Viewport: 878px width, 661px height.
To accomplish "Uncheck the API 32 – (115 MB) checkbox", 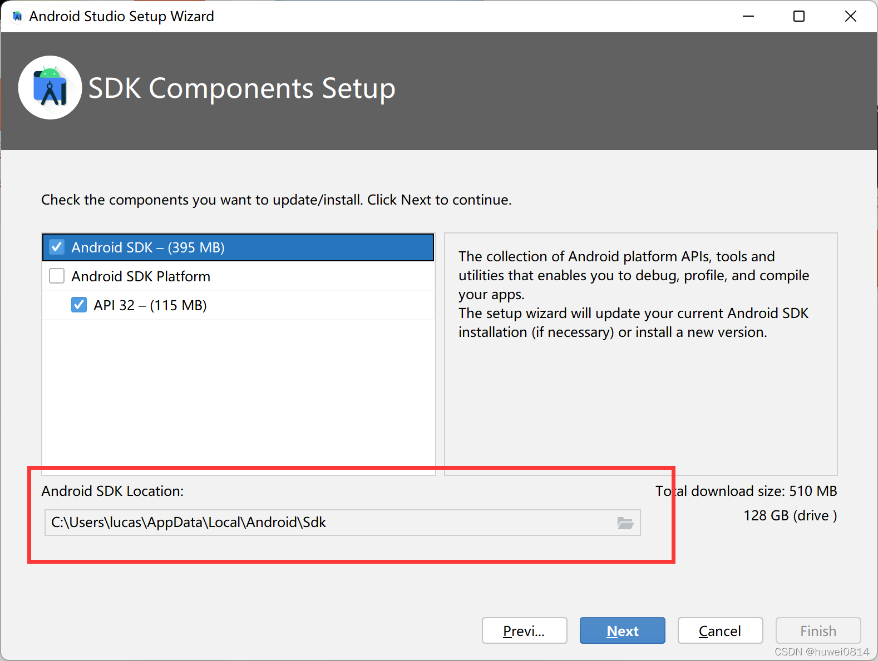I will [x=79, y=305].
